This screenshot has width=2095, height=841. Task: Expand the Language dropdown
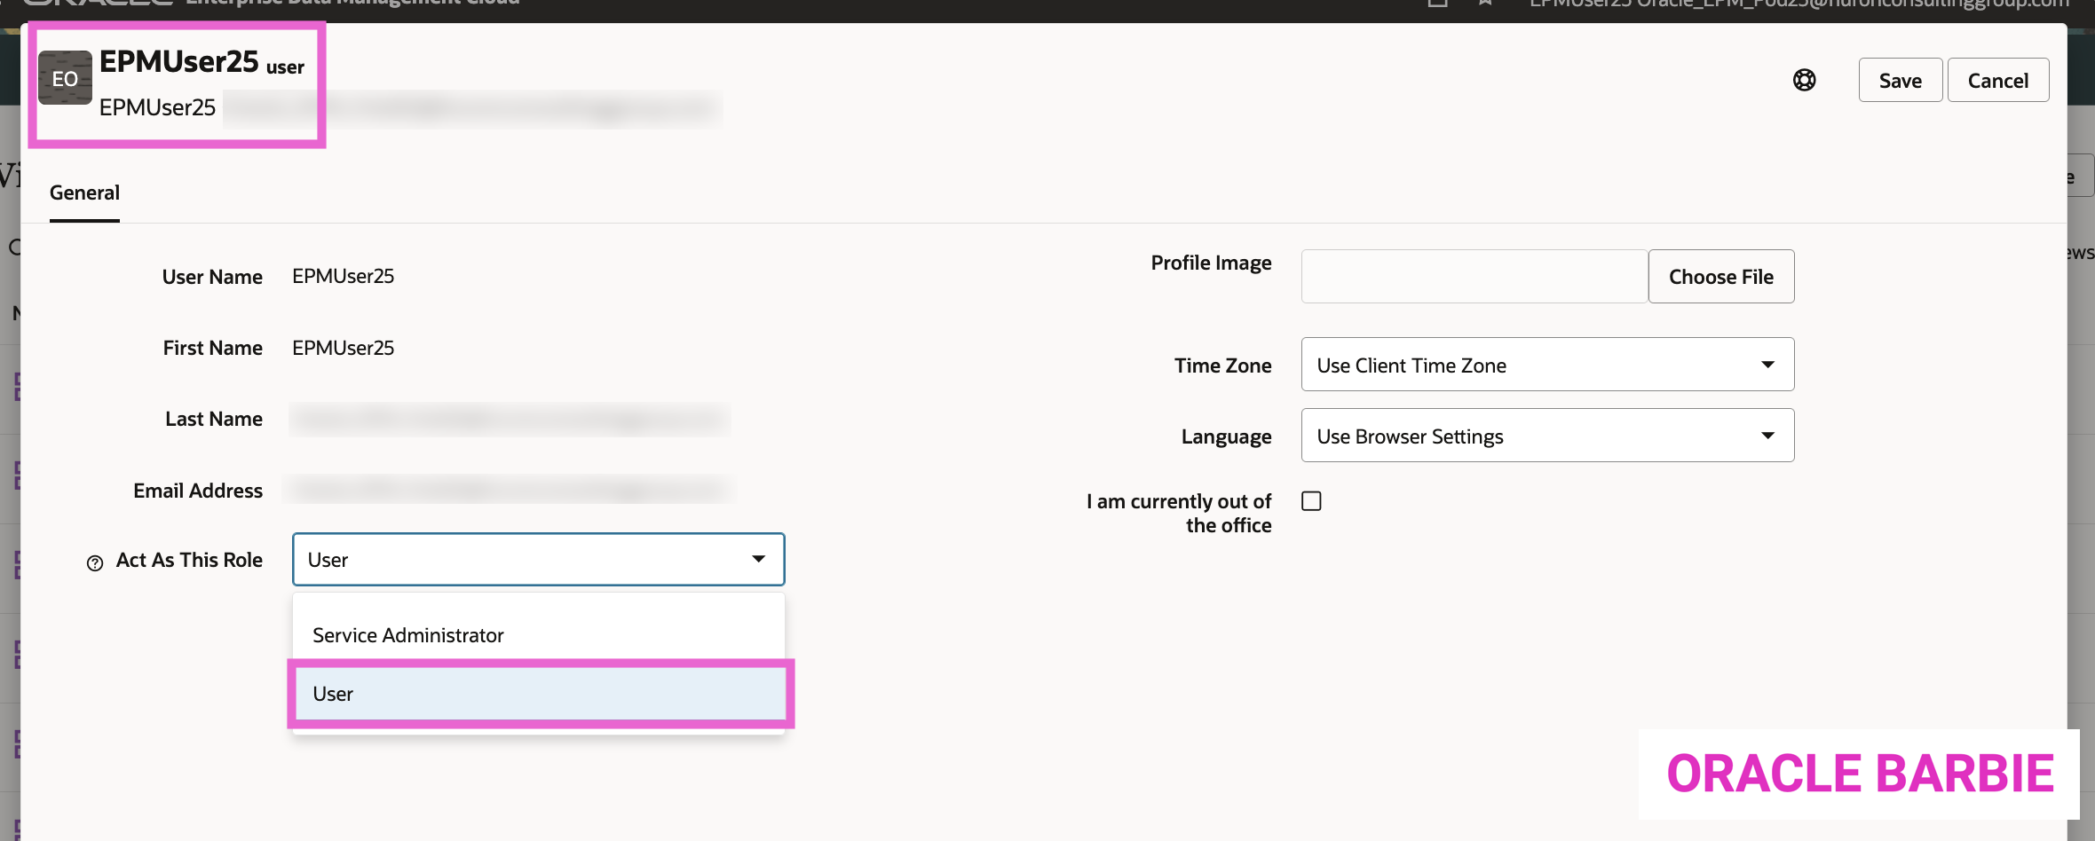click(1546, 436)
